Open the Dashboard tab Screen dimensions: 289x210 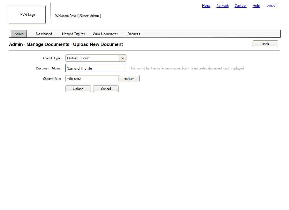tap(44, 34)
